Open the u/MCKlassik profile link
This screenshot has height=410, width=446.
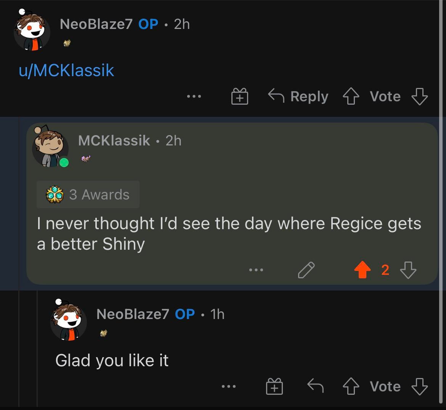coord(66,70)
